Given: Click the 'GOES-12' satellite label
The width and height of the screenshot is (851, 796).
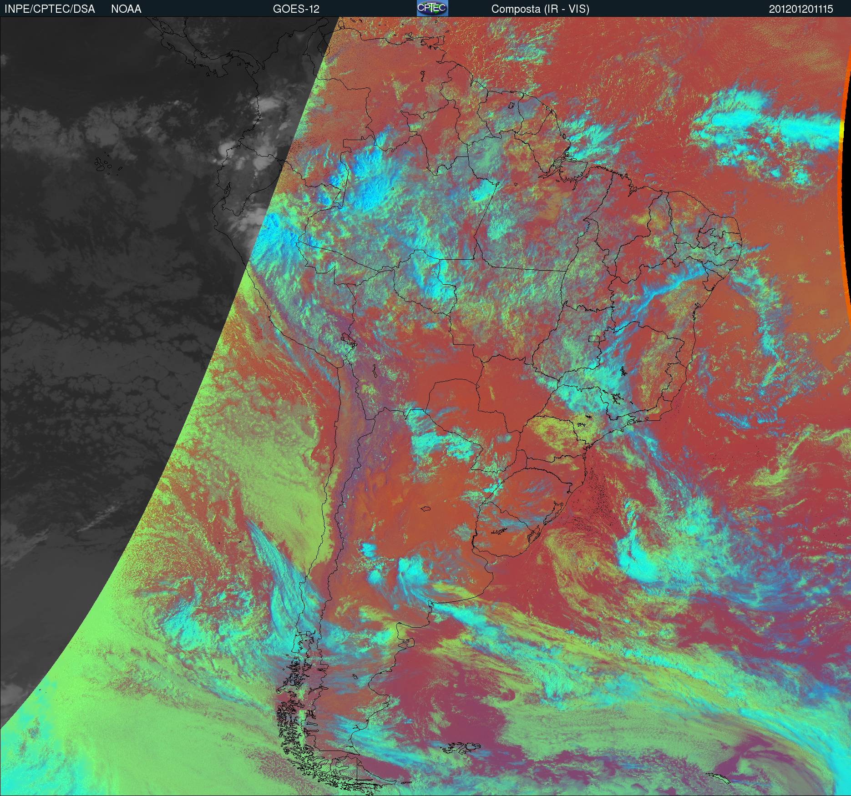Looking at the screenshot, I should (x=296, y=9).
